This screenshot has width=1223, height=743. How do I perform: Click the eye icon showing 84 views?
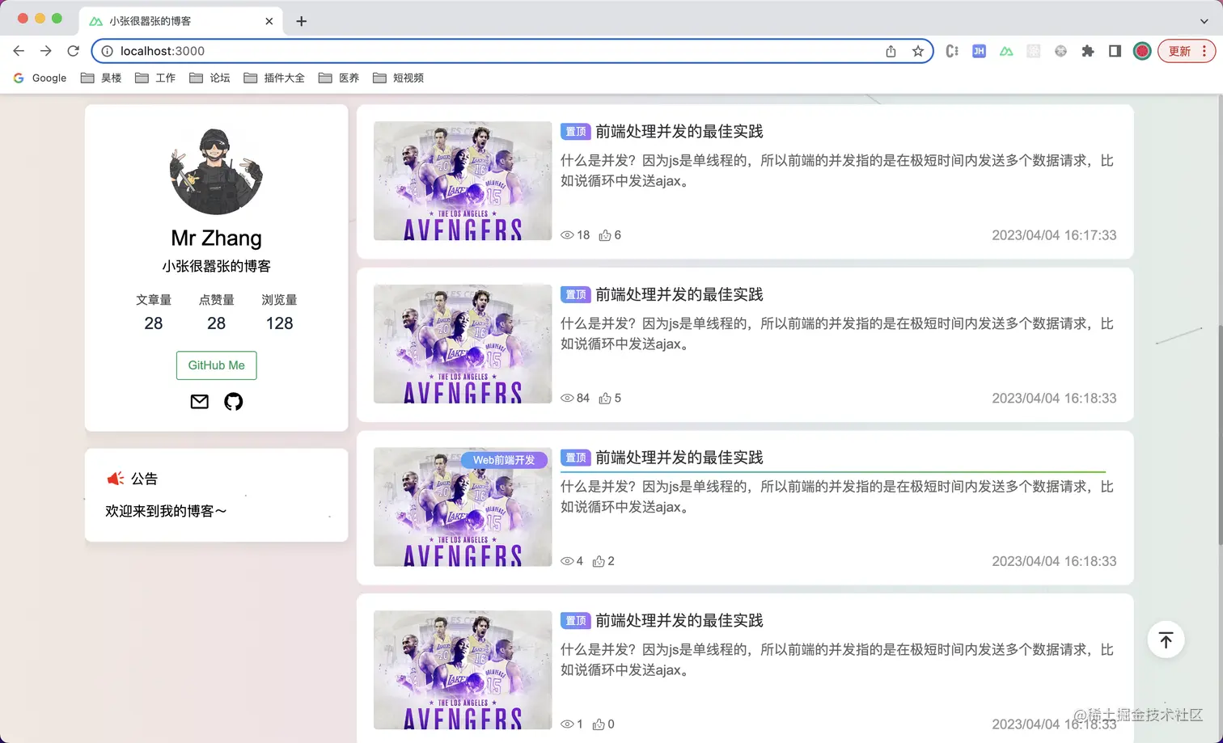[x=567, y=399]
